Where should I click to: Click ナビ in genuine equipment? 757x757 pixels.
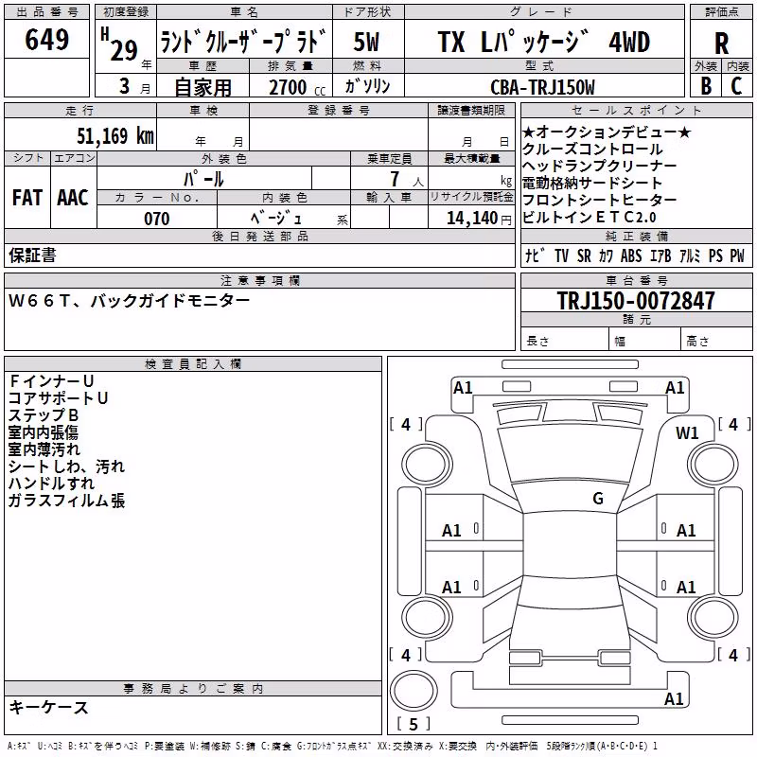click(x=536, y=255)
